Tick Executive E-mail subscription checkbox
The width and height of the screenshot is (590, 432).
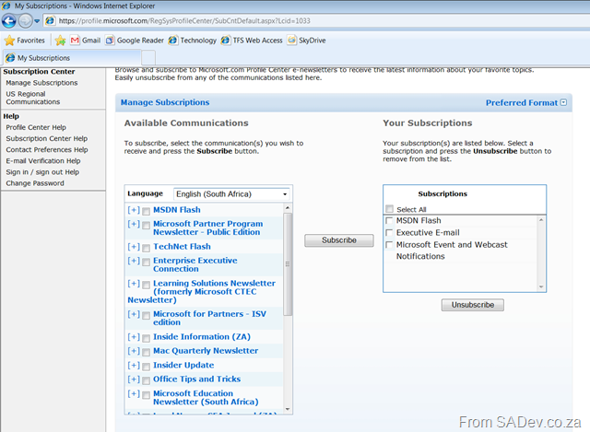click(389, 233)
